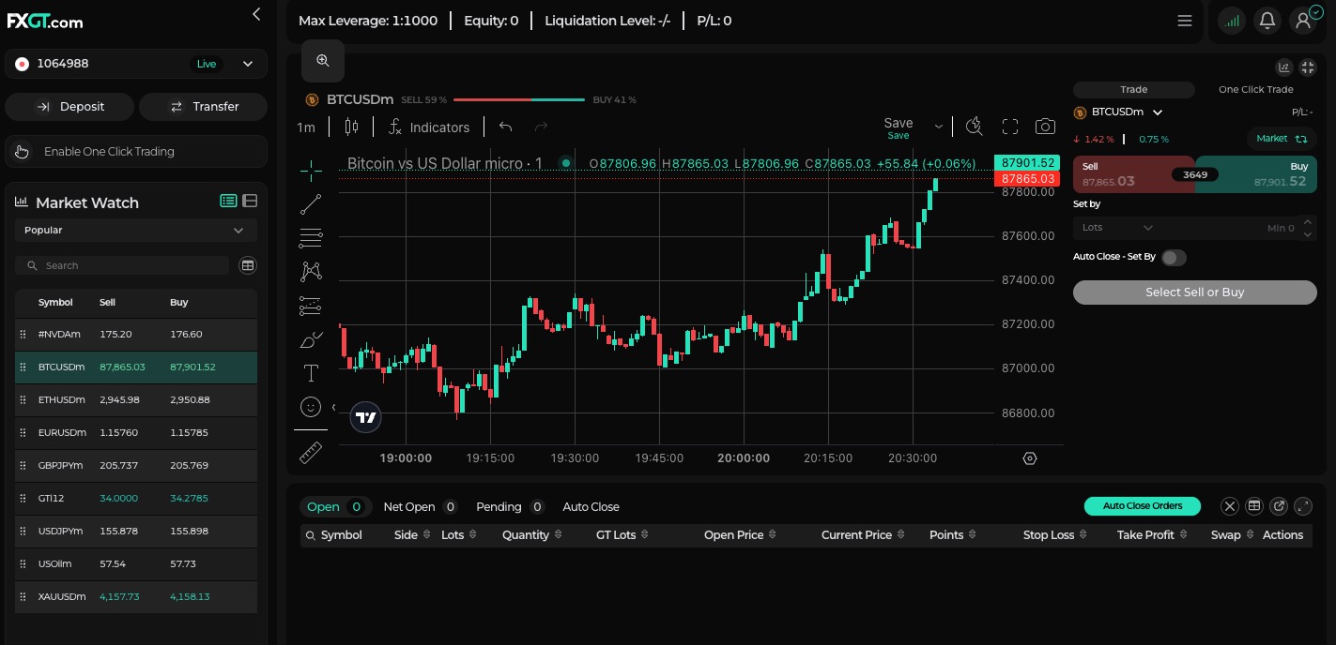This screenshot has height=645, width=1336.
Task: Select the trend line drawing tool
Action: (x=311, y=204)
